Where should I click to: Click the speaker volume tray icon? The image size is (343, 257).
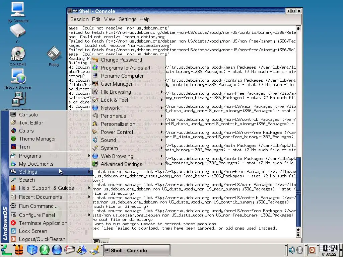pyautogui.click(x=292, y=250)
